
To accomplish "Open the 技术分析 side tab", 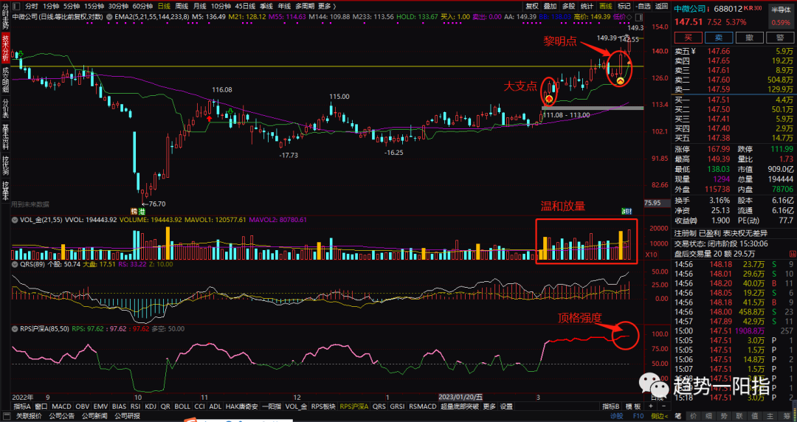I will pyautogui.click(x=5, y=46).
